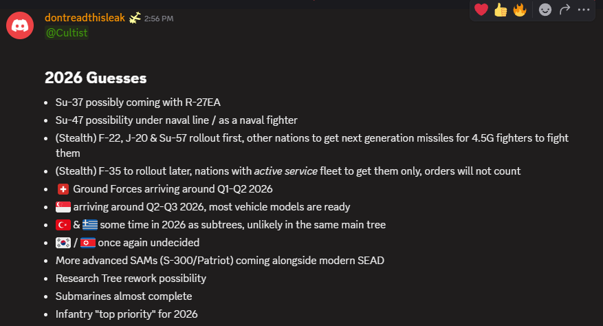This screenshot has height=326, width=603.
Task: Click the 2:56 PM message timestamp
Action: click(x=159, y=19)
